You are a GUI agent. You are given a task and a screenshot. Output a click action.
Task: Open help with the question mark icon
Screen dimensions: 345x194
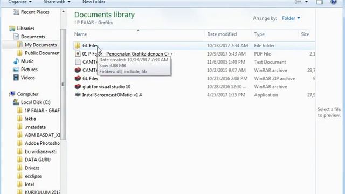(x=334, y=2)
